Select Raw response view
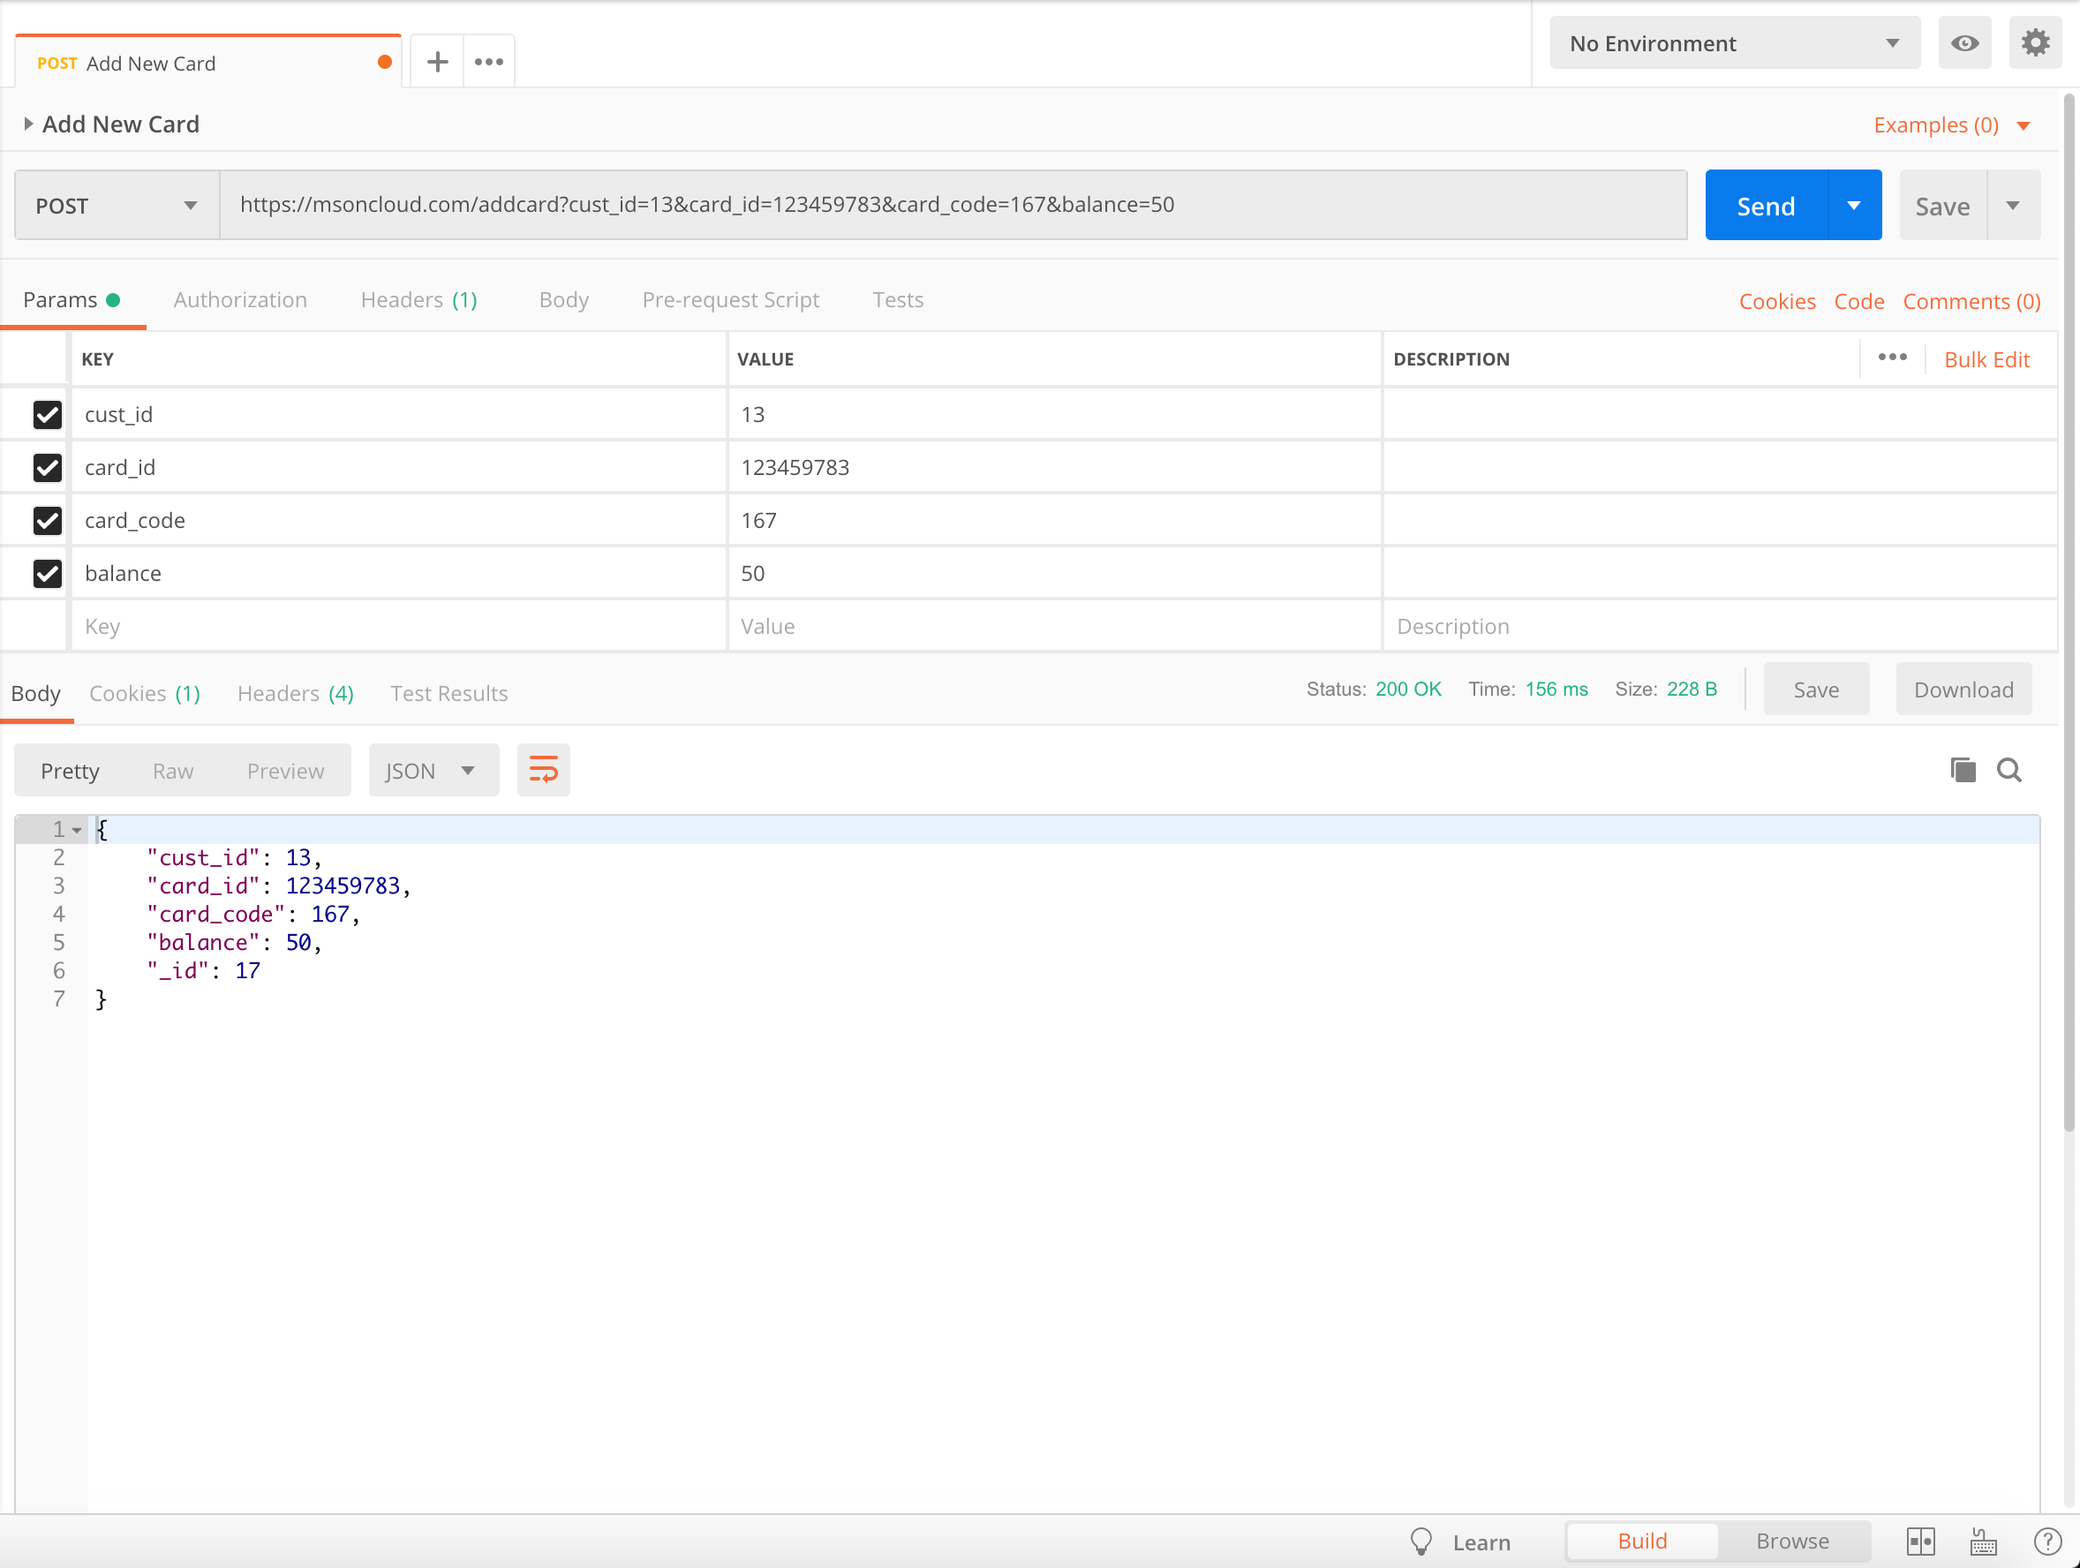The height and width of the screenshot is (1568, 2080). coord(173,771)
